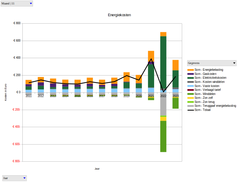Select the Energiekosten chart title

[119, 15]
